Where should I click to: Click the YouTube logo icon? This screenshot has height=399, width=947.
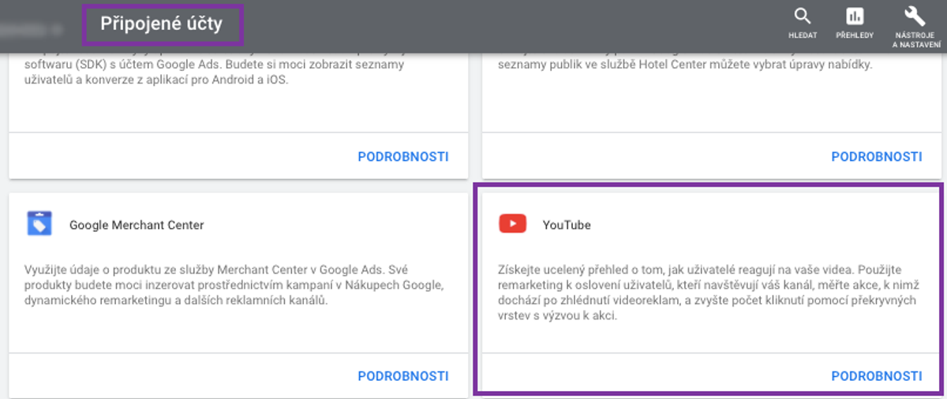click(x=512, y=225)
